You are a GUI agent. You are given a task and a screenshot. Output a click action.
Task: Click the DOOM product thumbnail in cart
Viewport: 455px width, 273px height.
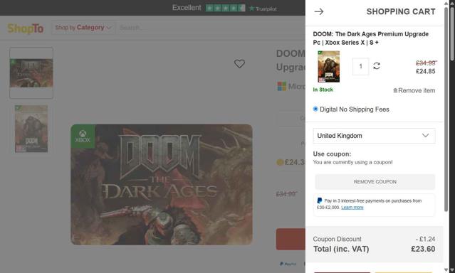pos(328,66)
